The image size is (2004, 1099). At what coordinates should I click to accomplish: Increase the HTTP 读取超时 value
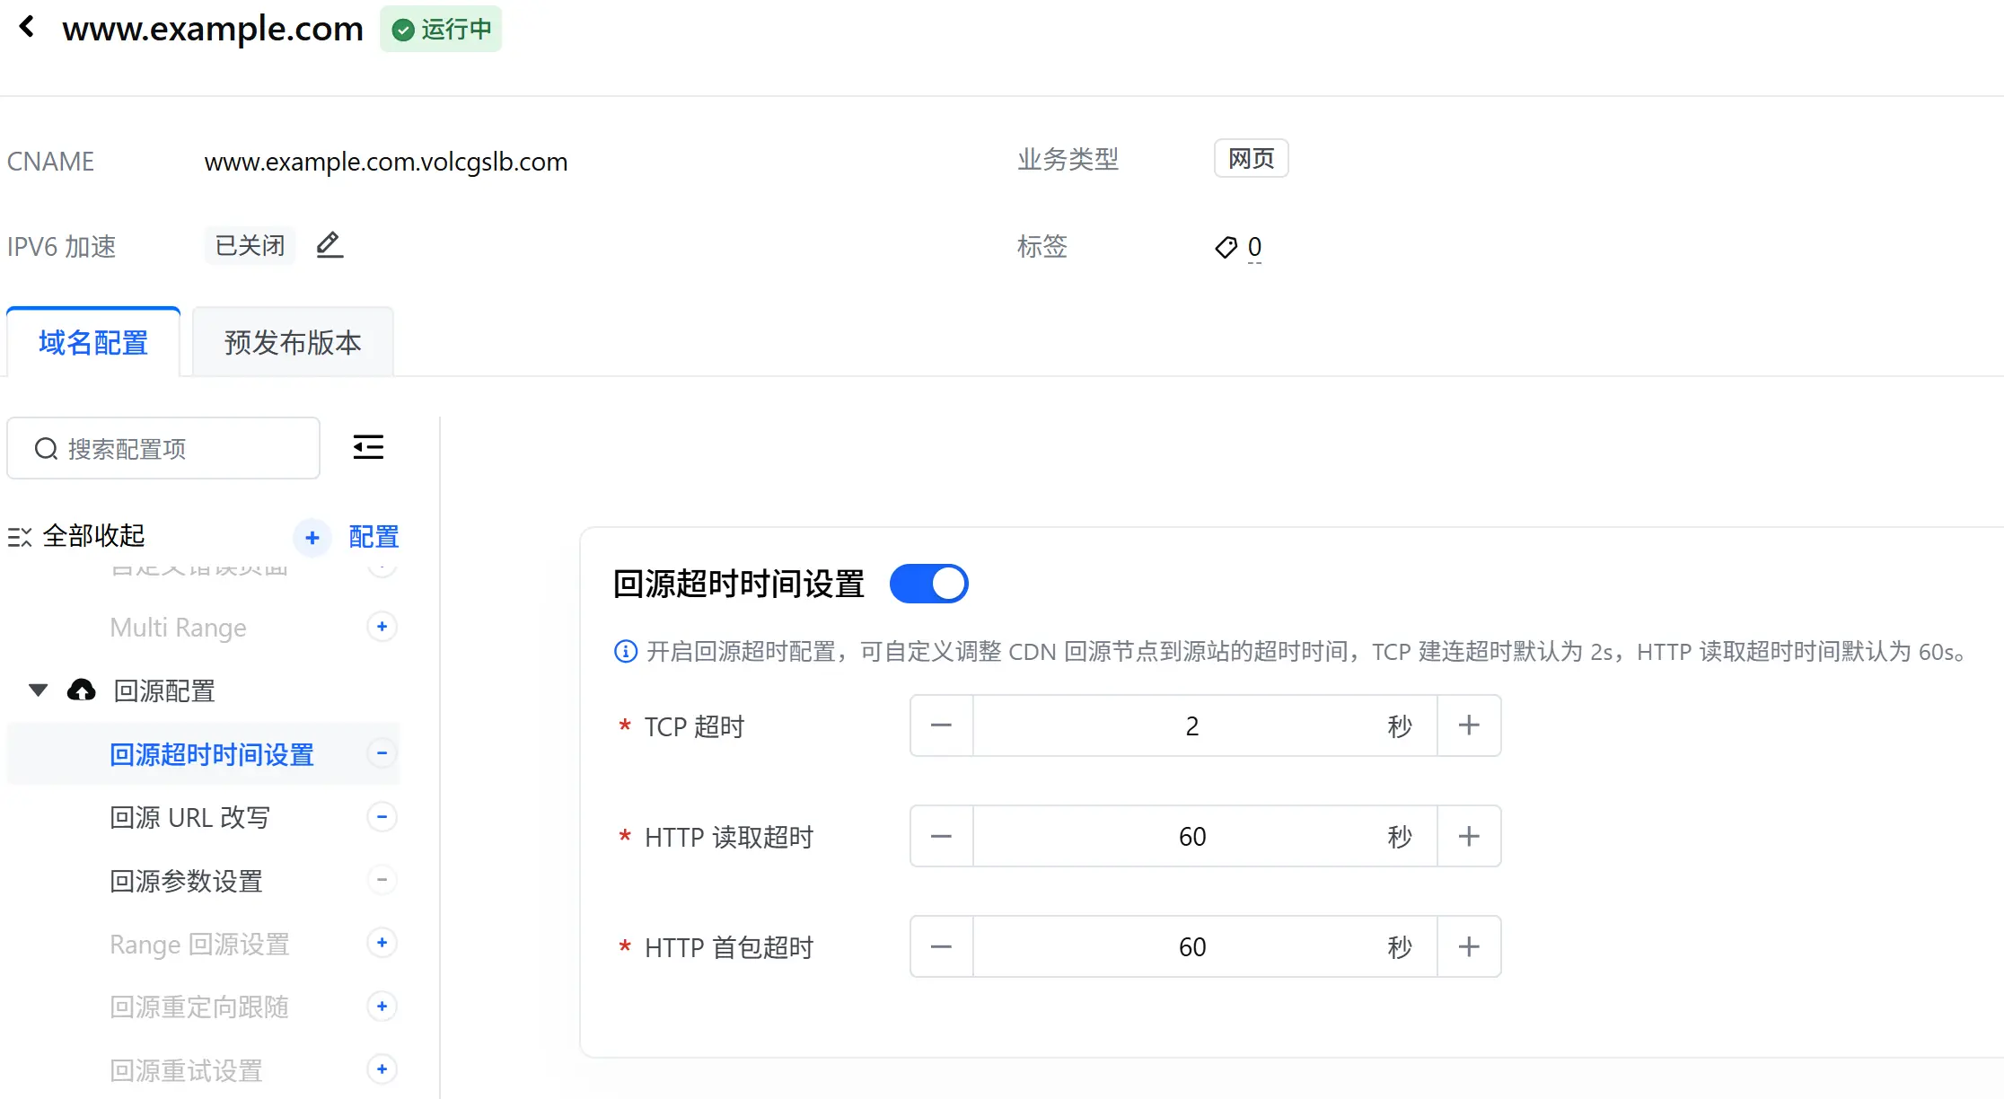pos(1469,836)
